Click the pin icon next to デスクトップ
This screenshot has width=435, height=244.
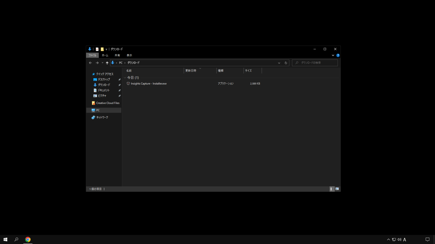120,79
